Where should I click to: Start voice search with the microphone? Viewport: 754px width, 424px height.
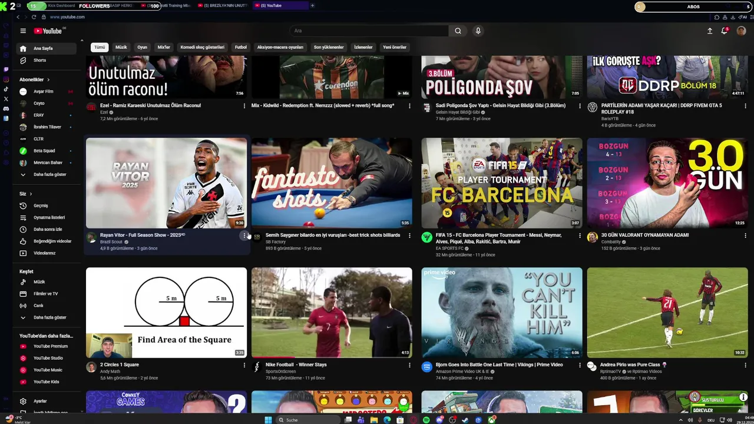click(x=478, y=31)
